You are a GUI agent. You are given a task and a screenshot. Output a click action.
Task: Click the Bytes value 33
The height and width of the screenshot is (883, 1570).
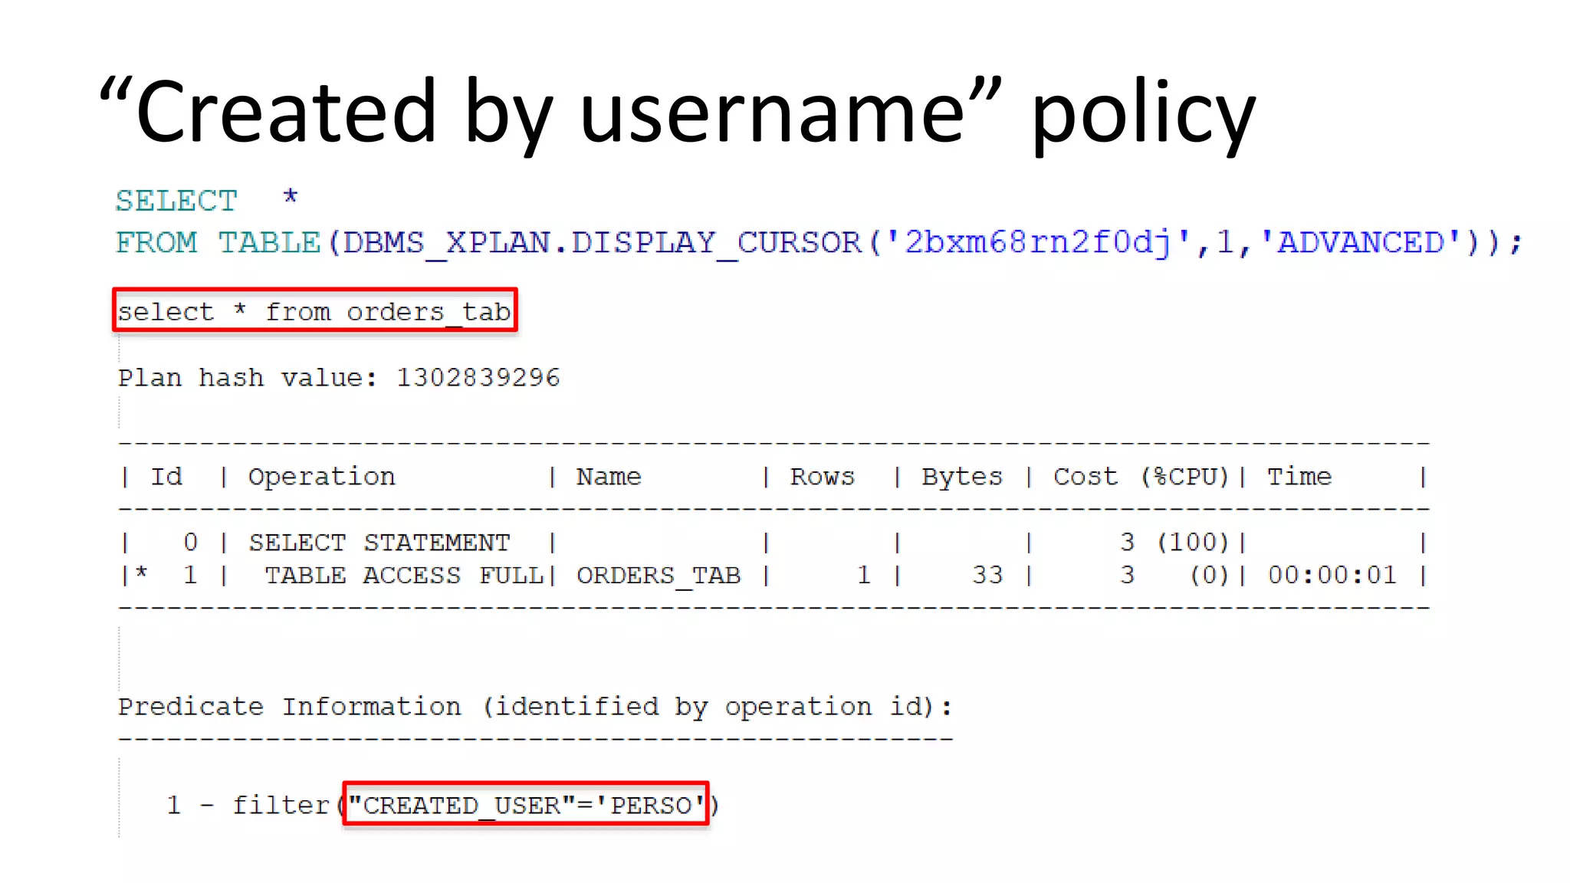click(x=987, y=575)
